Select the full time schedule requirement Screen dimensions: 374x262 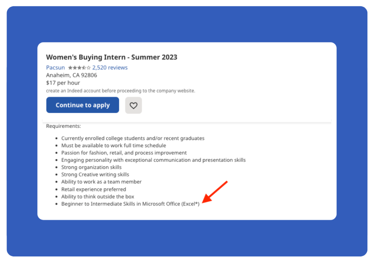tap(114, 145)
